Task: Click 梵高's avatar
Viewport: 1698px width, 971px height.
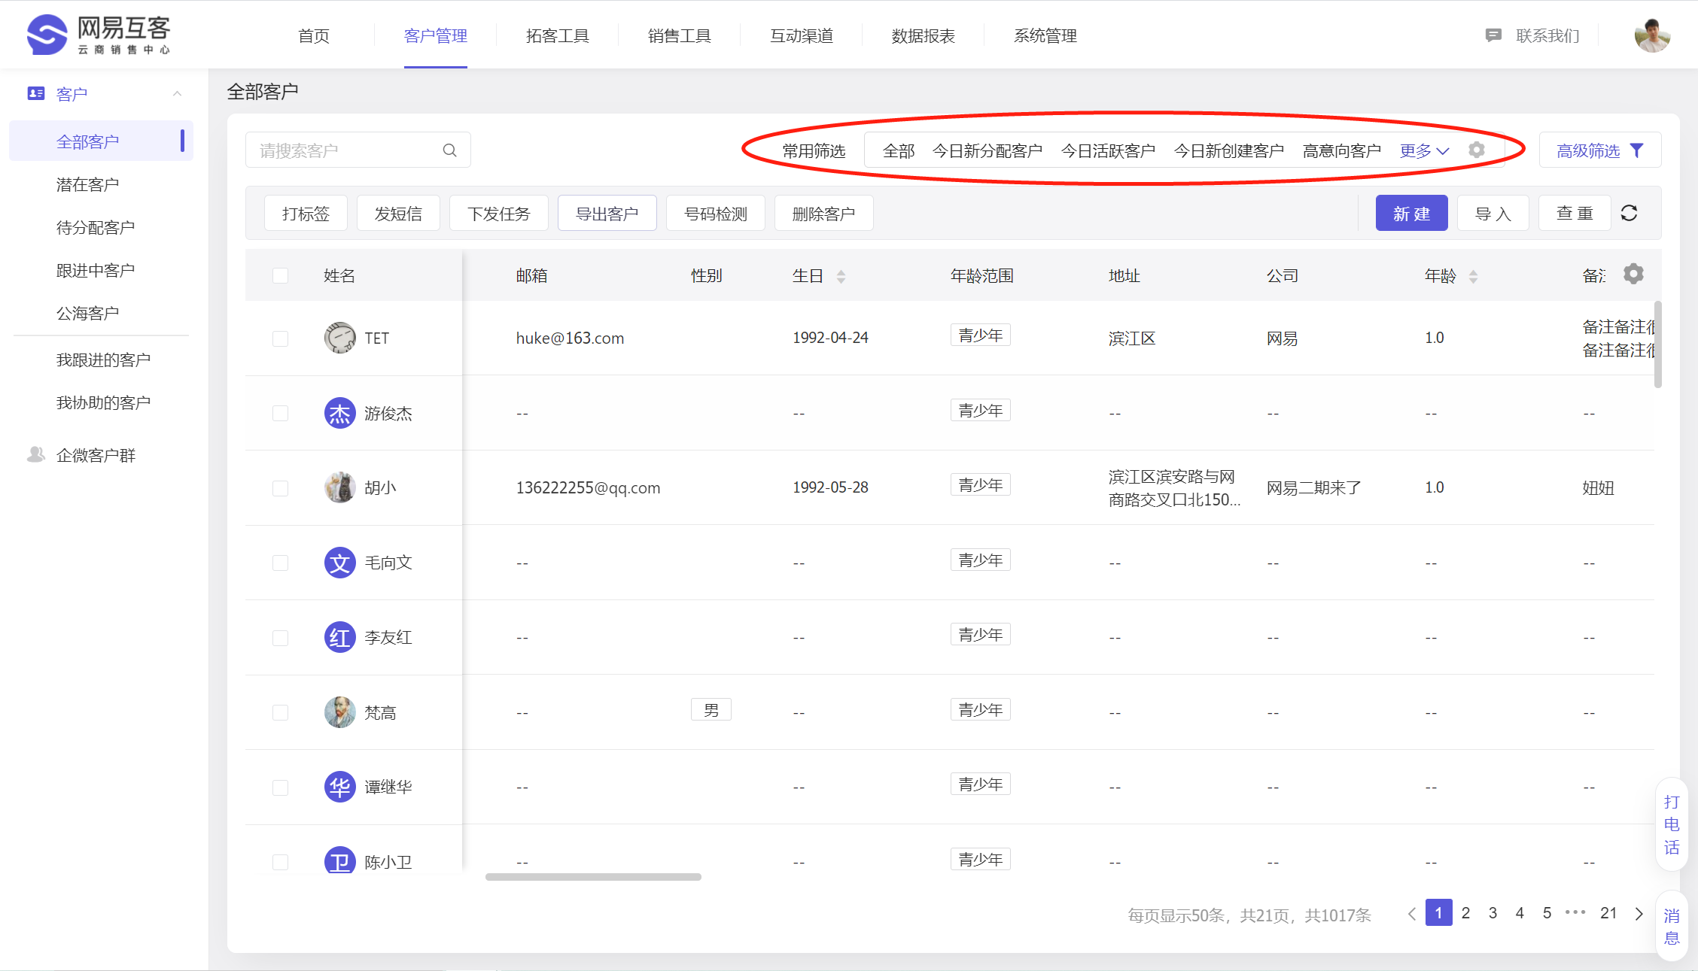Action: pos(339,712)
